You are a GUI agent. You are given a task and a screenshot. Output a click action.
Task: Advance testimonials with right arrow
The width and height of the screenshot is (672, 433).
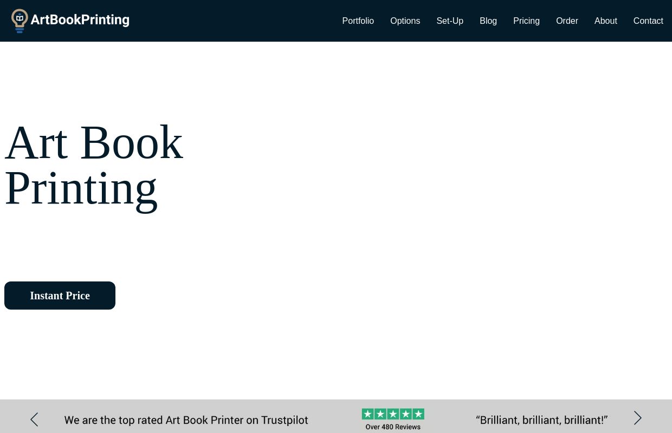[638, 418]
